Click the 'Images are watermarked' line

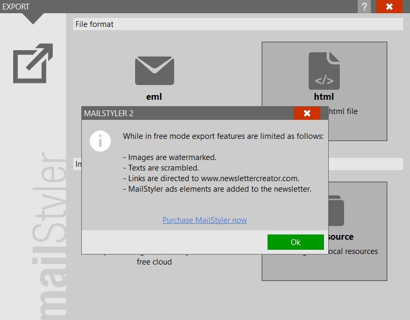[x=170, y=157]
